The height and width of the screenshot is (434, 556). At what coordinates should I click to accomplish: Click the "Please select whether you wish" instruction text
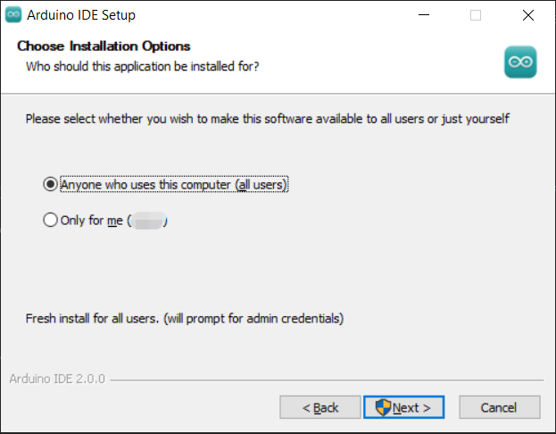pyautogui.click(x=268, y=119)
